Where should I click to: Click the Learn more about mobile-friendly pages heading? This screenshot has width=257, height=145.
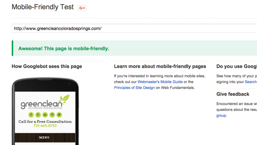(160, 66)
